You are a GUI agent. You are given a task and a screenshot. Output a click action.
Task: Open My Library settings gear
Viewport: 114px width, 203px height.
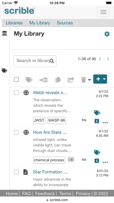coord(107,34)
